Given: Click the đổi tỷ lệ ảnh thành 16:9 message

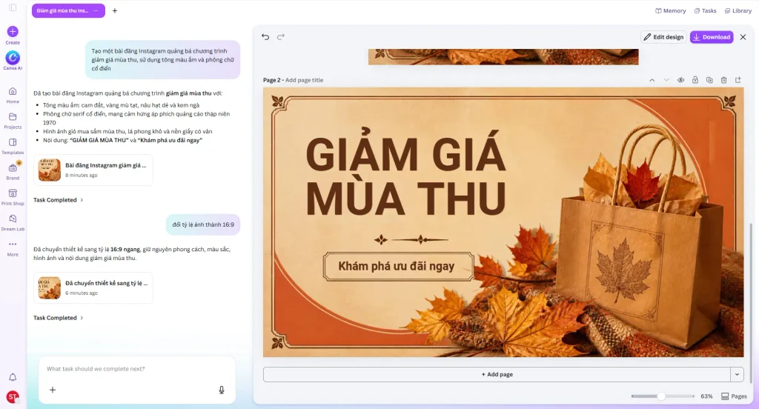Looking at the screenshot, I should (x=203, y=225).
